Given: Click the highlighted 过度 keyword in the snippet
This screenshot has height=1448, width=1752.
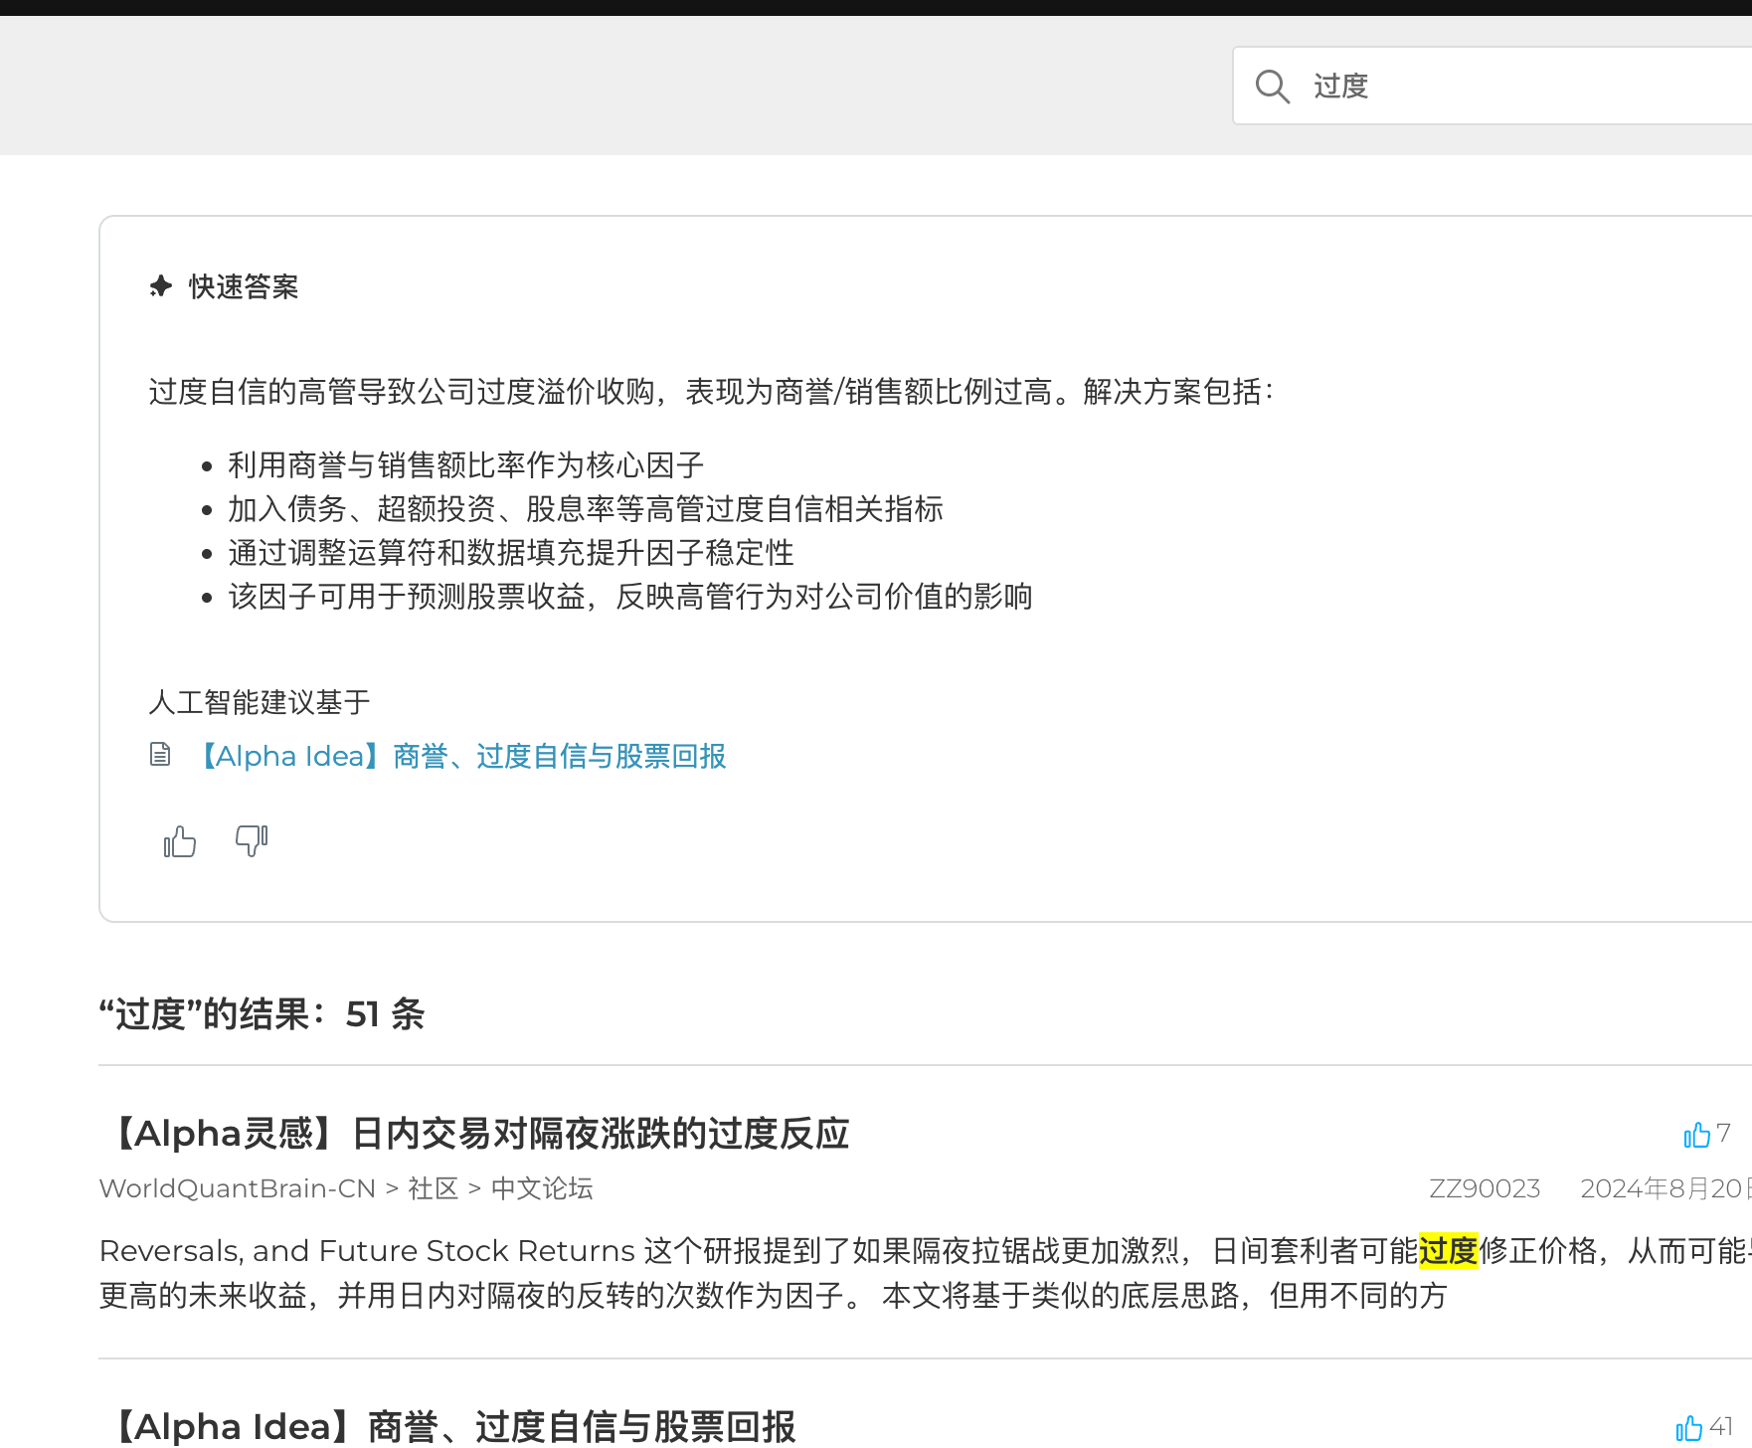Looking at the screenshot, I should [1450, 1251].
